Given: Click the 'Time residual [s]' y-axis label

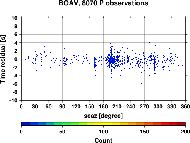Looking at the screenshot, I should click(x=3, y=59).
